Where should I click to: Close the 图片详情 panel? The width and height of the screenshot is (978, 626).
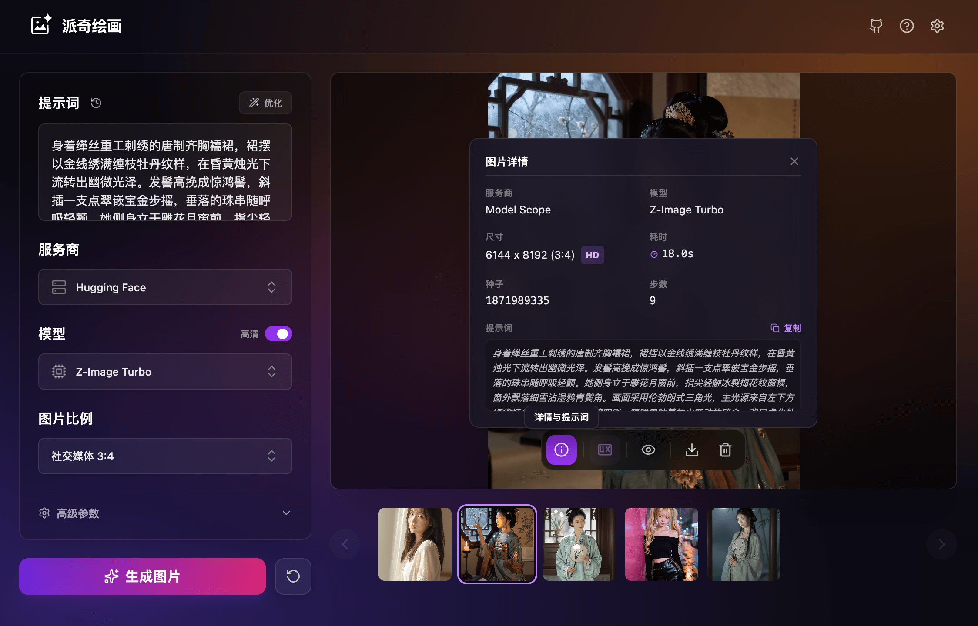click(794, 161)
